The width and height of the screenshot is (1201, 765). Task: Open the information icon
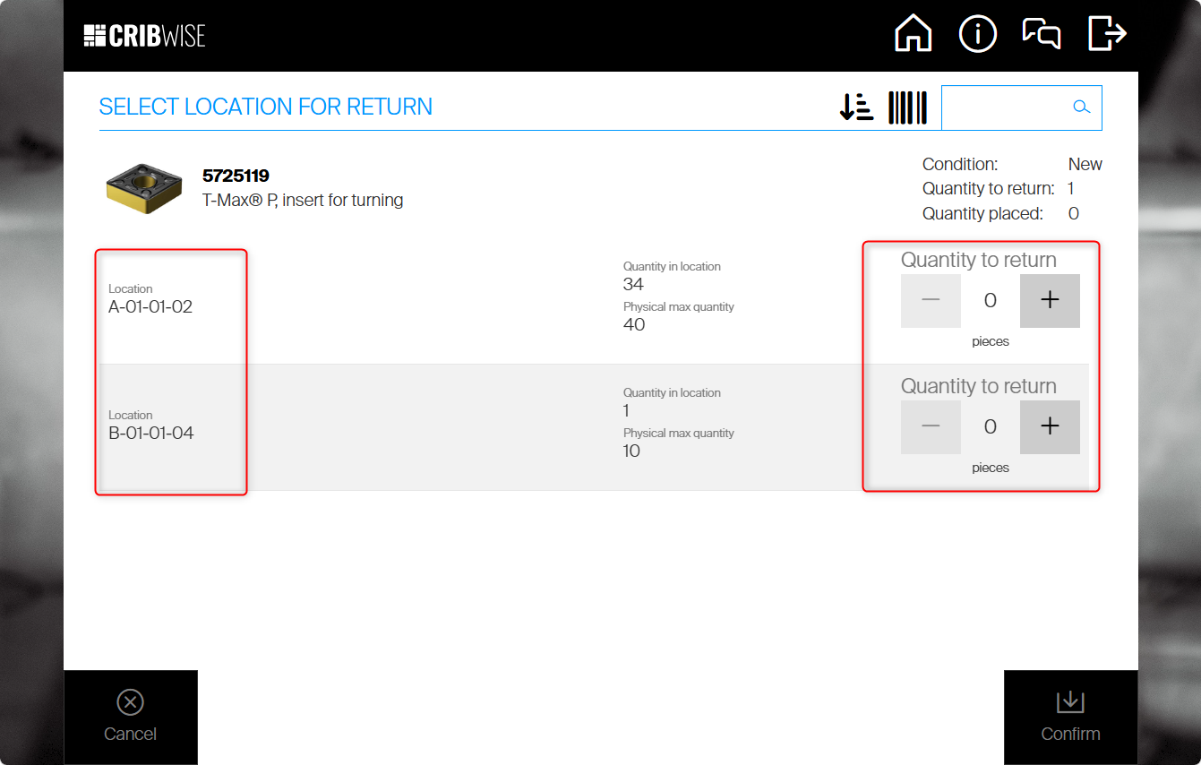pyautogui.click(x=978, y=35)
